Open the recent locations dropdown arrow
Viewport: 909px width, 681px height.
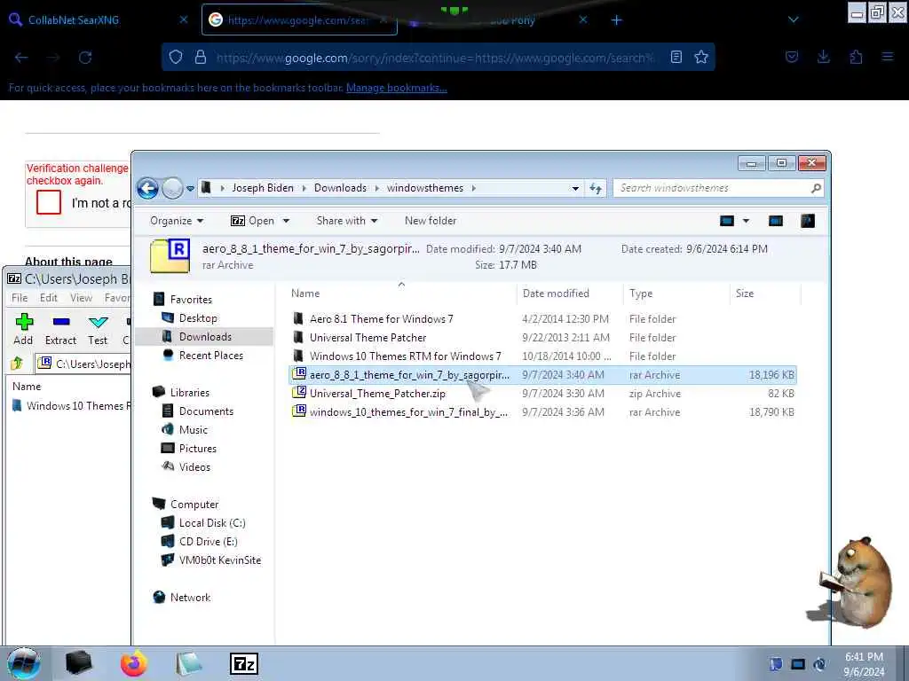[190, 189]
